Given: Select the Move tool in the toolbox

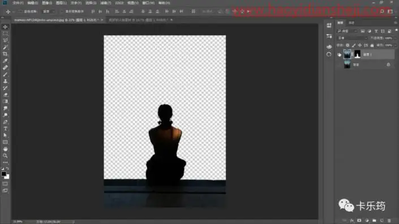Looking at the screenshot, I should point(5,27).
